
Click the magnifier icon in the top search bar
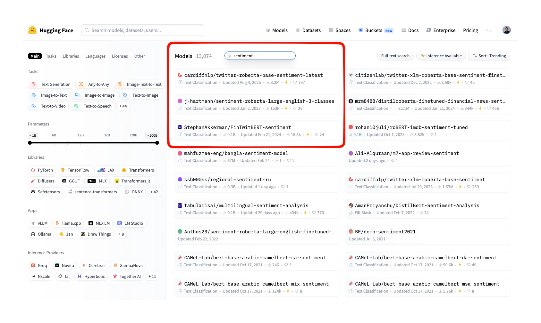[x=87, y=30]
